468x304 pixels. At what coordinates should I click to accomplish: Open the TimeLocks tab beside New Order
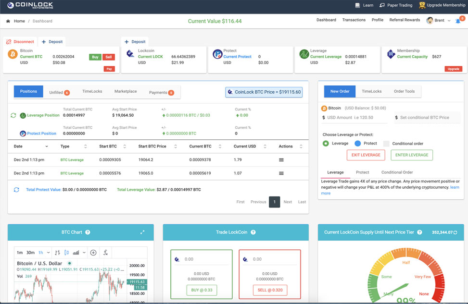coord(372,92)
